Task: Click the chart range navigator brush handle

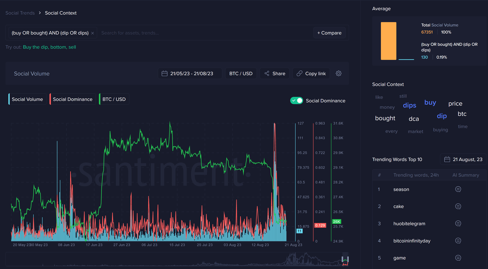Action: 342,259
